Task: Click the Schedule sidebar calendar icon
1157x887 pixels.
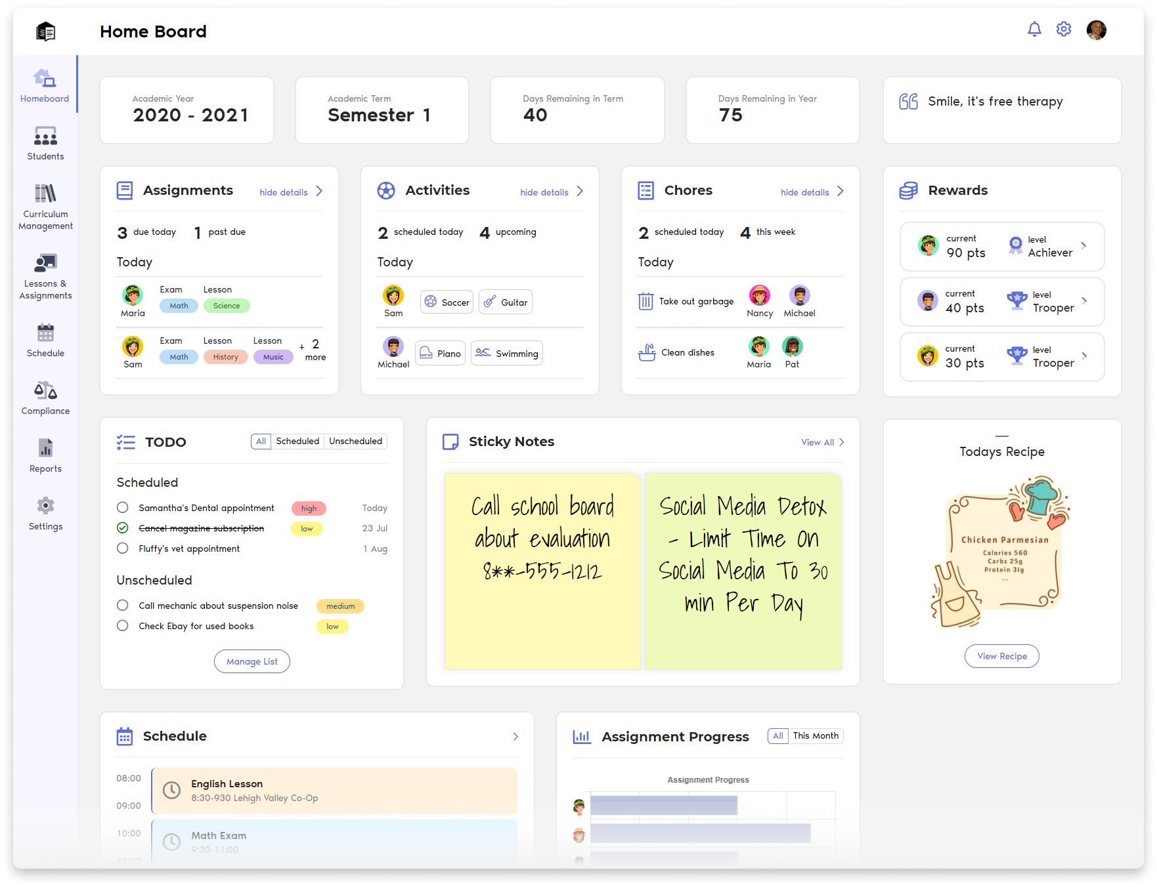Action: pyautogui.click(x=45, y=333)
